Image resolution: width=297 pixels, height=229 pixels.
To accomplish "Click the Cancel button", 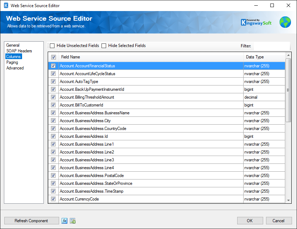I will click(x=278, y=221).
